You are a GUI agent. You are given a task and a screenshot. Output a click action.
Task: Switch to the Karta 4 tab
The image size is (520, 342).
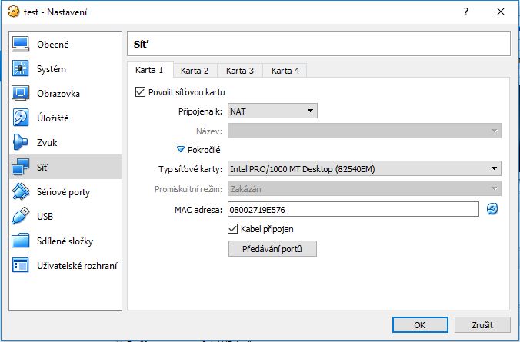pos(285,71)
